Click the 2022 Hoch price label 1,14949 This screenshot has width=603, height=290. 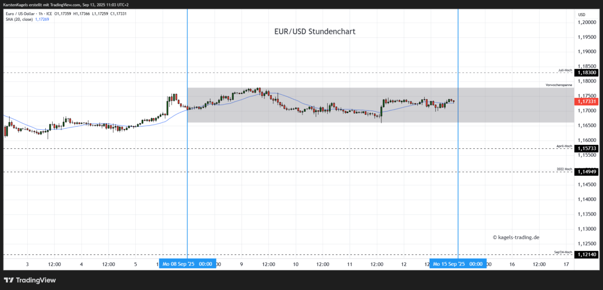point(587,171)
